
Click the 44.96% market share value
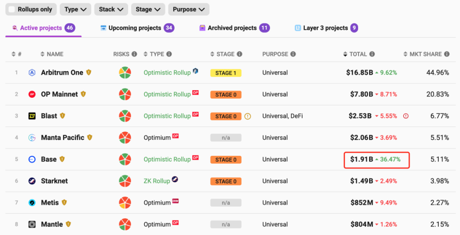click(437, 73)
